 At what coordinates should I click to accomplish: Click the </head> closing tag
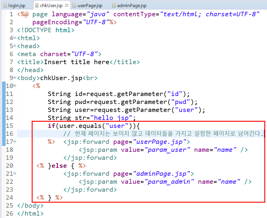[x=30, y=70]
